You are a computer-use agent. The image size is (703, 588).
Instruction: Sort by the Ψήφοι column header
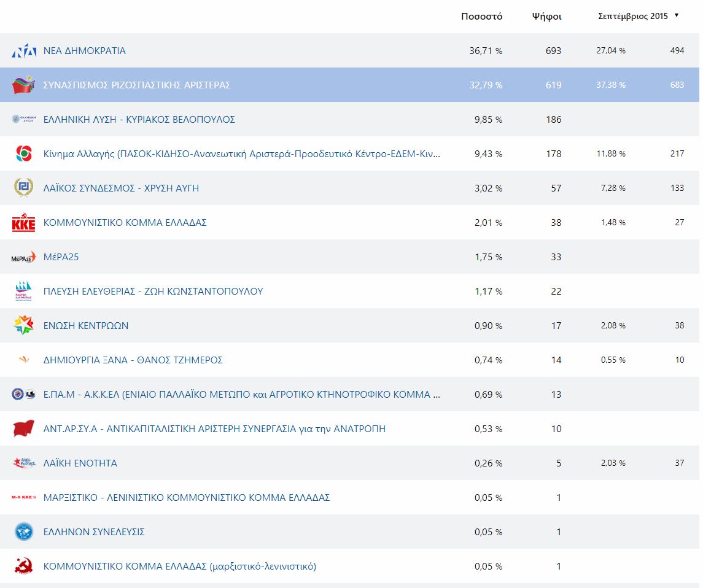(546, 17)
